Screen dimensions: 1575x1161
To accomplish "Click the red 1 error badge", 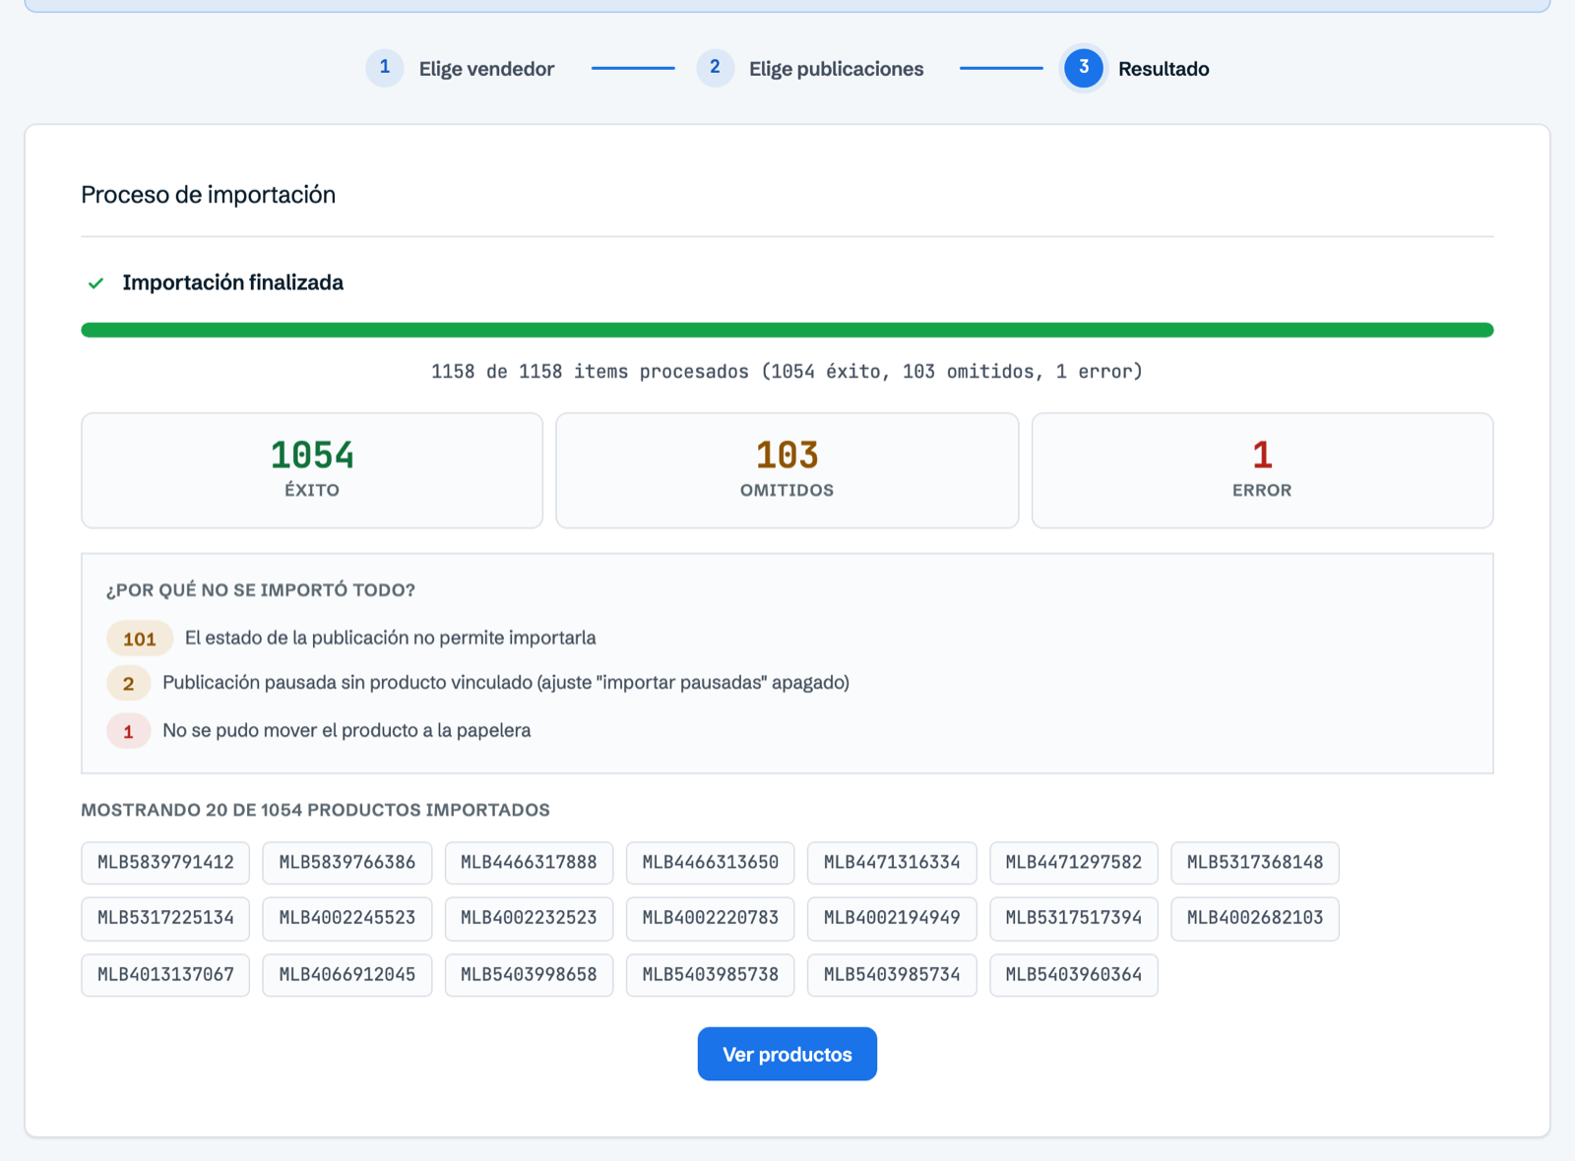I will [129, 731].
